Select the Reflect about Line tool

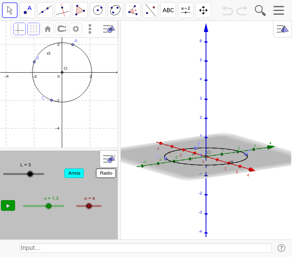(x=150, y=10)
